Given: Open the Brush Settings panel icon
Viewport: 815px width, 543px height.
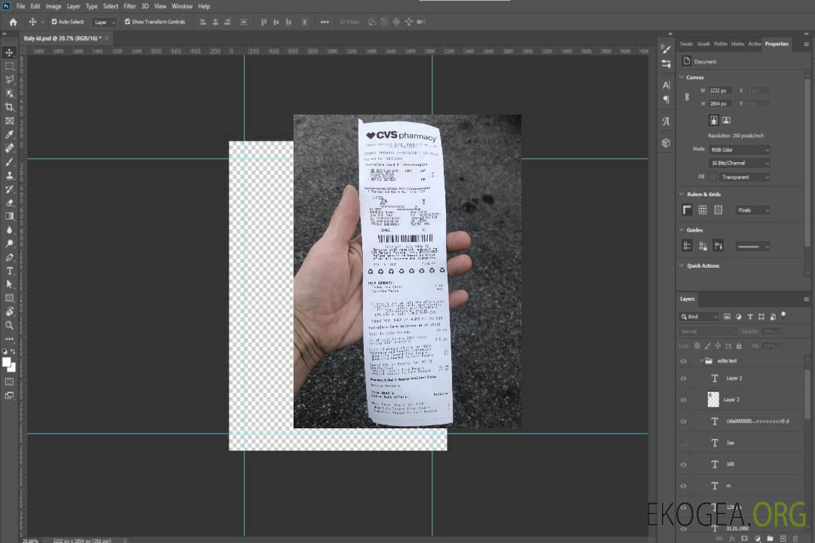Looking at the screenshot, I should [x=666, y=49].
